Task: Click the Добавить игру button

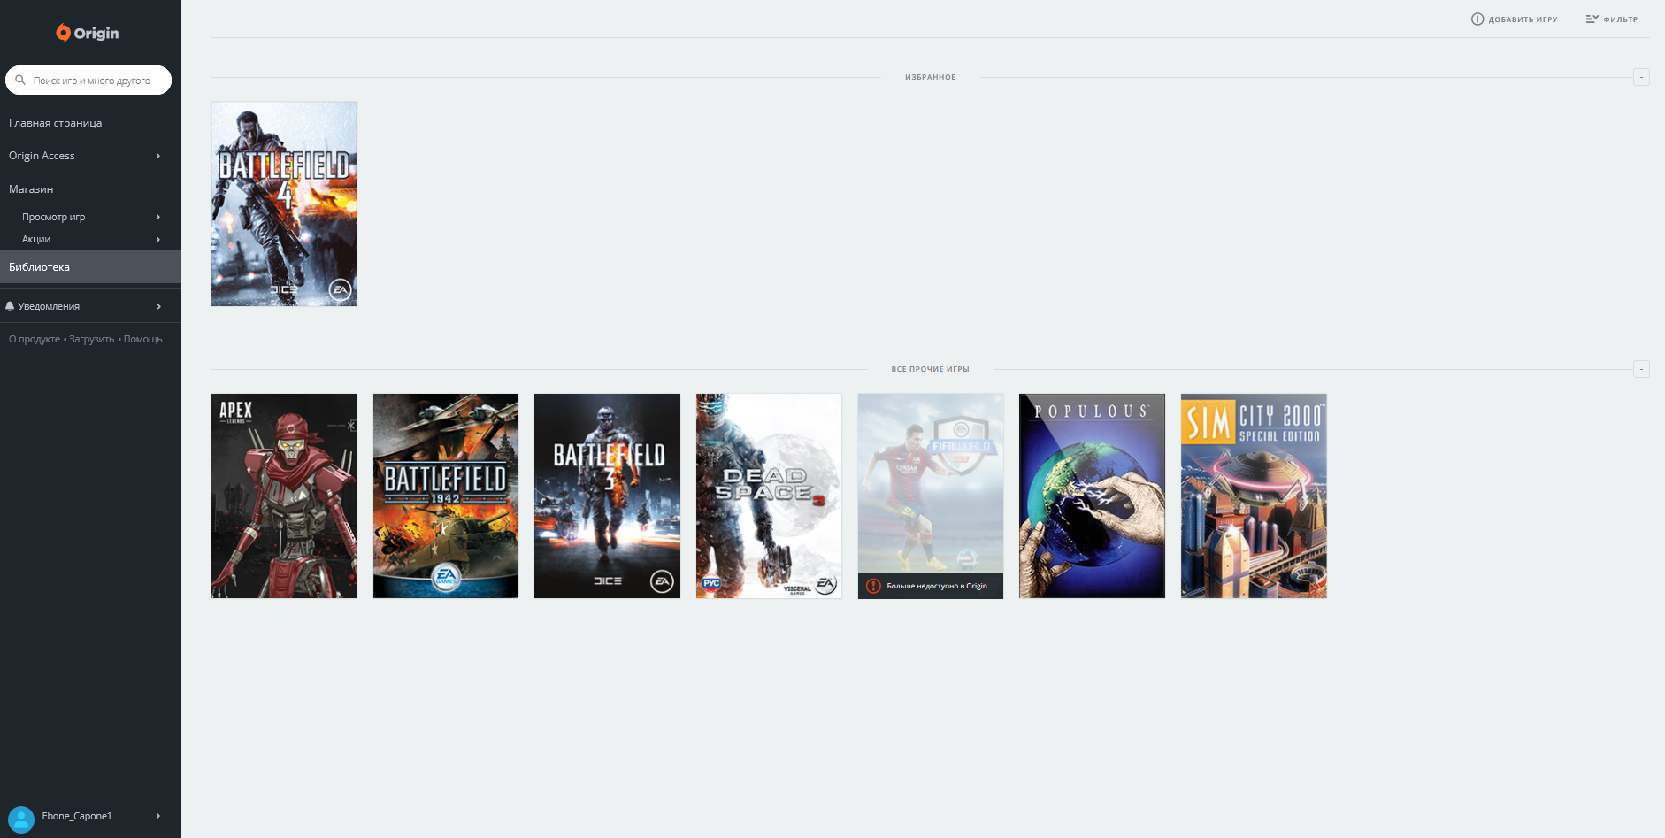Action: 1515,19
